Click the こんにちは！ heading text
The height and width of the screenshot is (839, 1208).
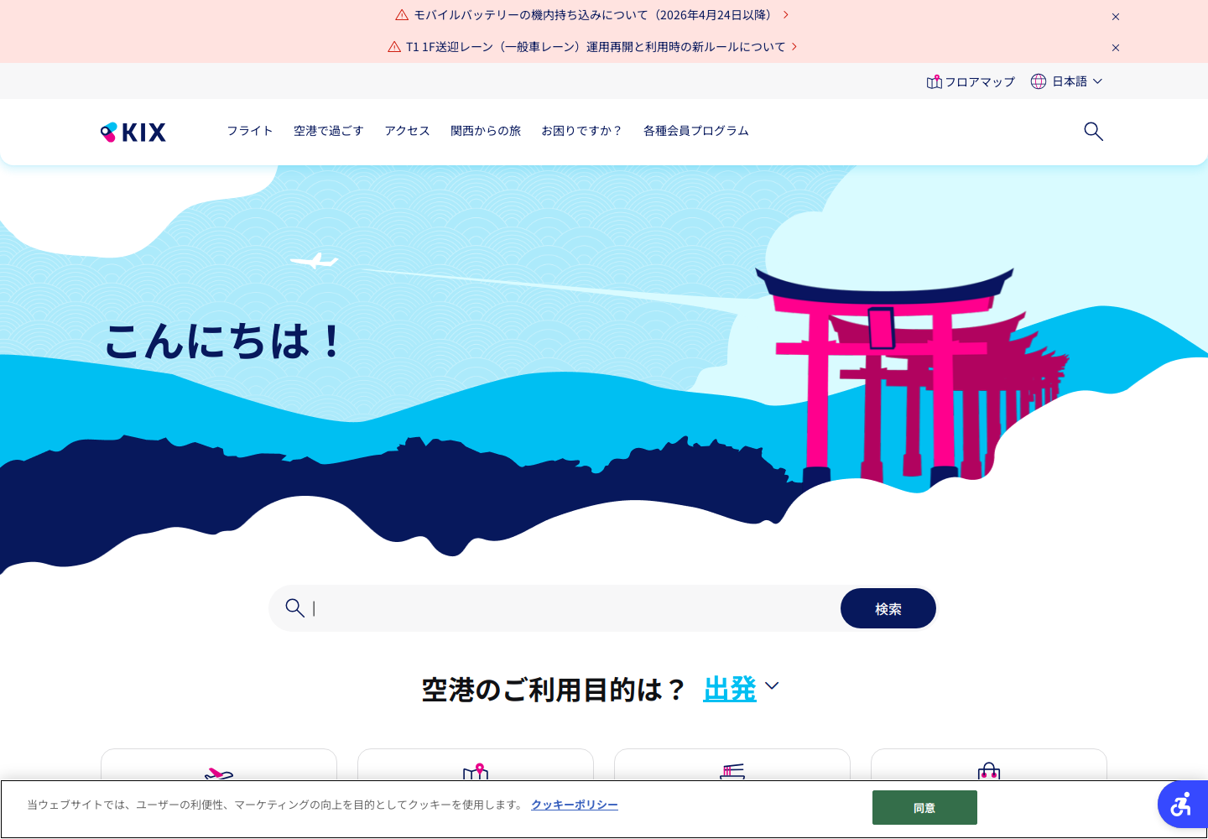point(223,341)
